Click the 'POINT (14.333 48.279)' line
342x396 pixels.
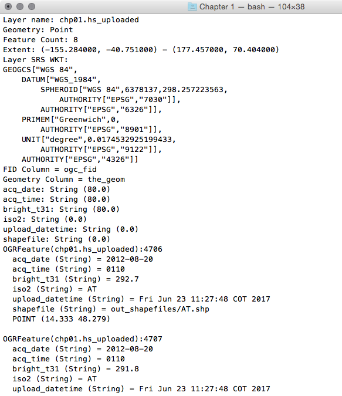click(62, 319)
